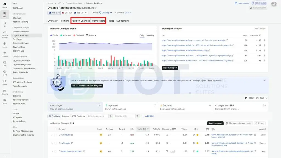This screenshot has width=281, height=158.
Task: Open external icon next to wireless-networking URL
Action: coord(209,50)
